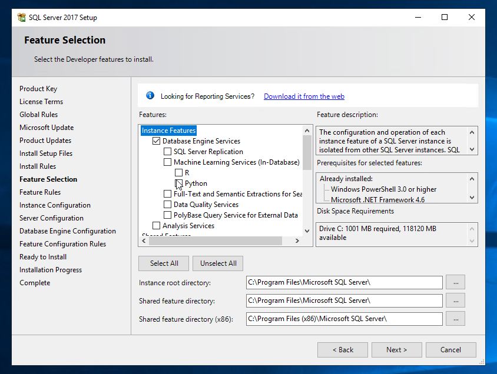Check Machine Learning Services (In-Database)
Screen dimensions: 497x374
(167, 162)
